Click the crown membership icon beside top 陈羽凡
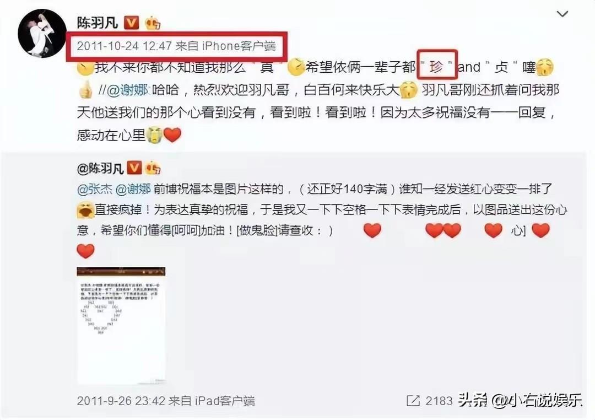The width and height of the screenshot is (595, 420). (x=153, y=23)
